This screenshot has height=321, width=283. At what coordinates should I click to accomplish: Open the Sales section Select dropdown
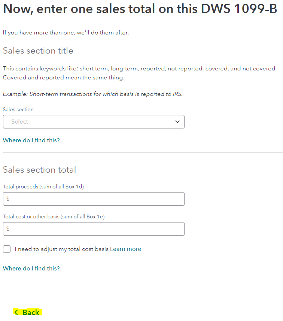pyautogui.click(x=94, y=122)
